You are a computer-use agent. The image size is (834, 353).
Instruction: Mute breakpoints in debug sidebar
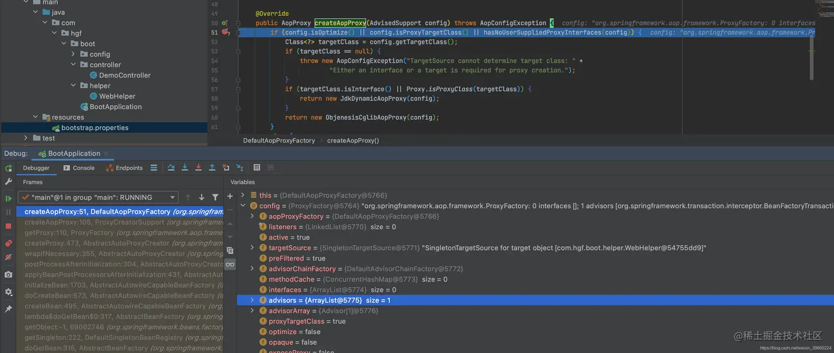tap(8, 257)
